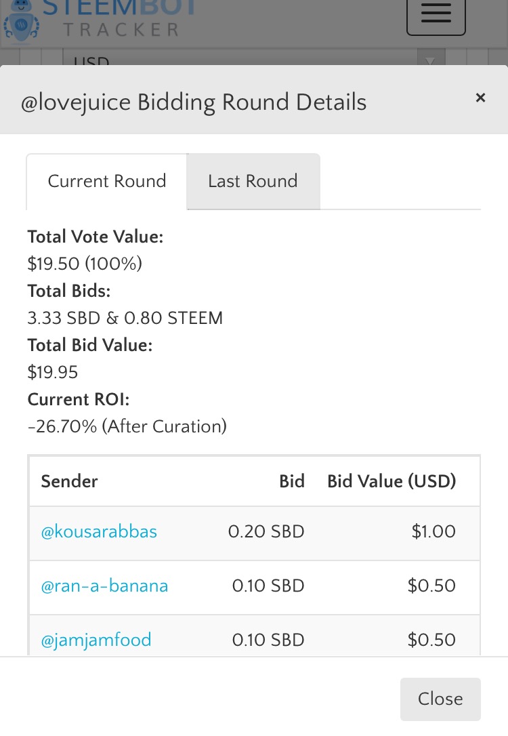Select the Current Round tab

coord(107,182)
